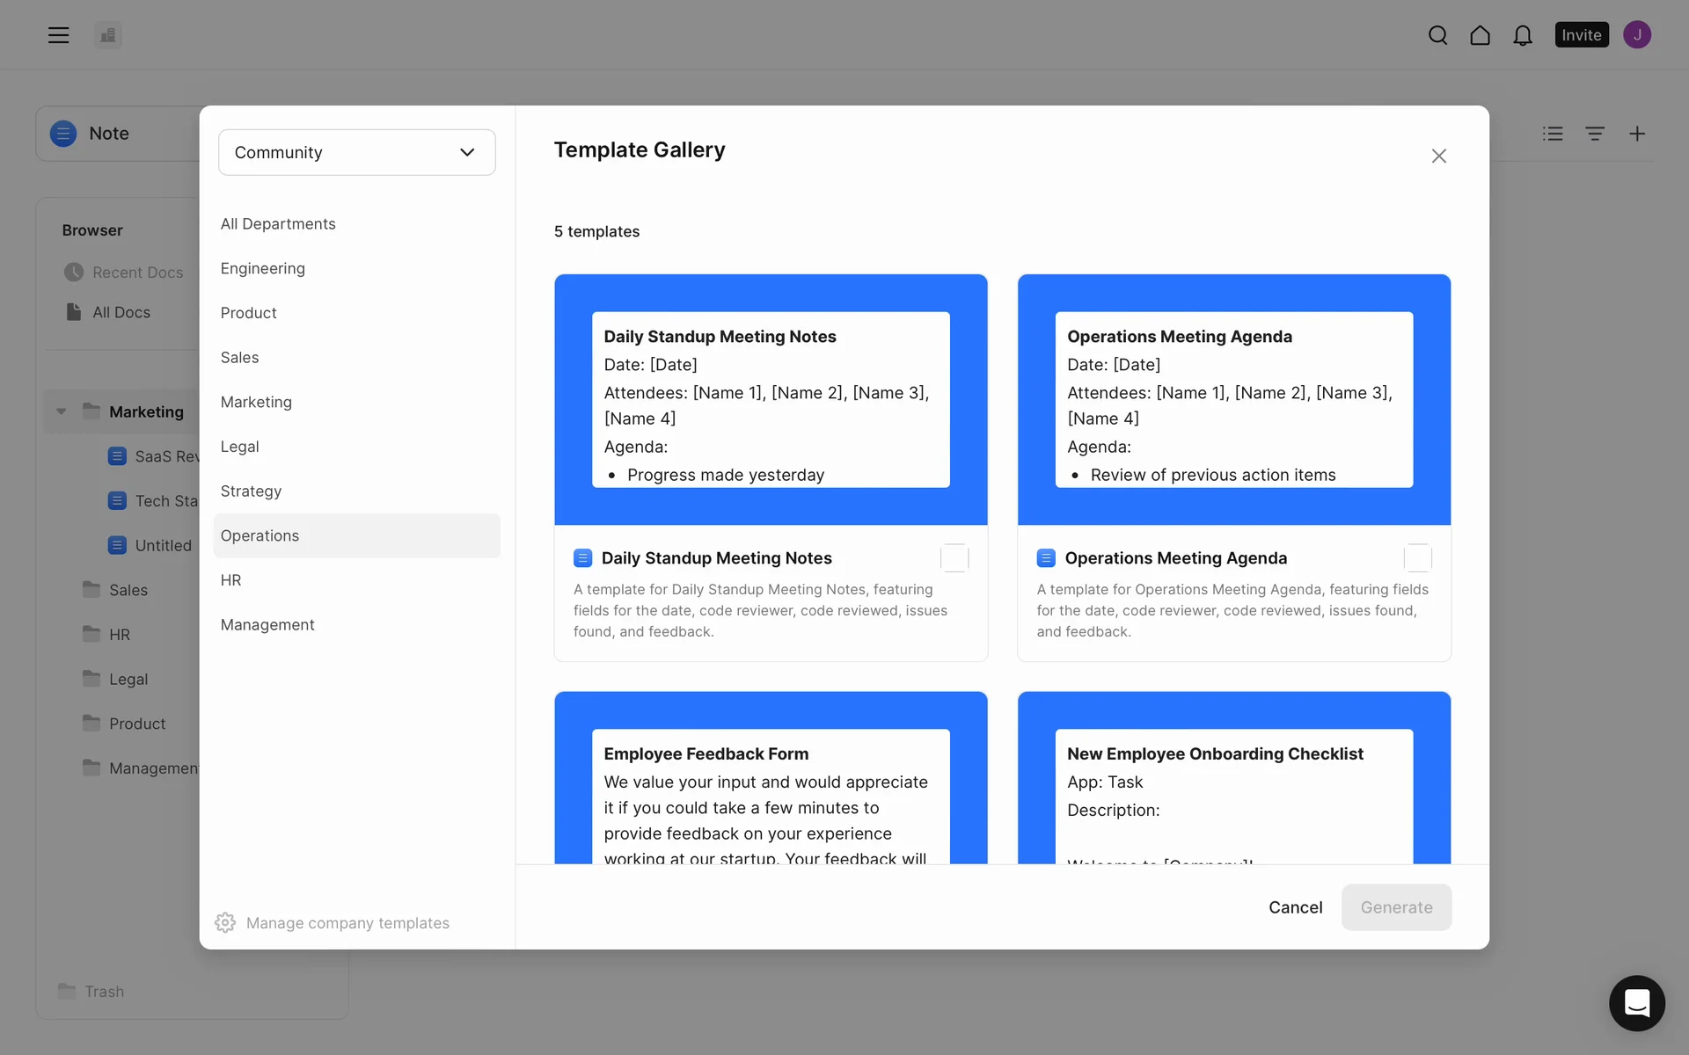Collapse the Marketing folder arrow

[62, 411]
